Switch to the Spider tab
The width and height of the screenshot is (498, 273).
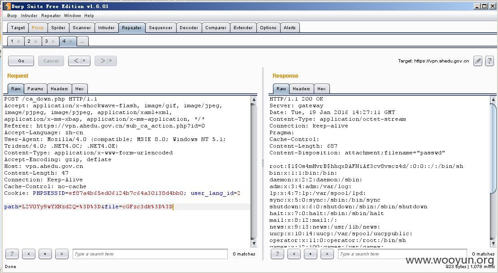click(x=58, y=28)
